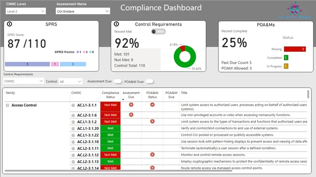
Task: Click the blue SPRS bar segment labeled 3
Action: click(x=73, y=64)
